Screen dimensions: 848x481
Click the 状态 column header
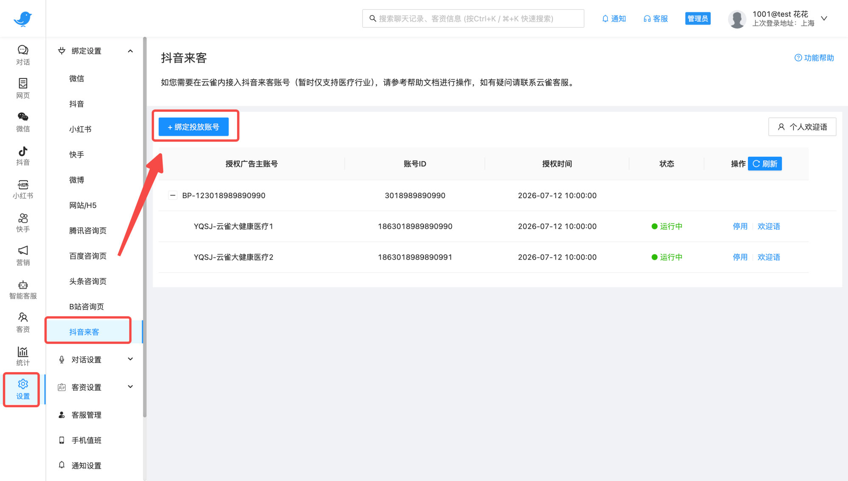point(667,164)
